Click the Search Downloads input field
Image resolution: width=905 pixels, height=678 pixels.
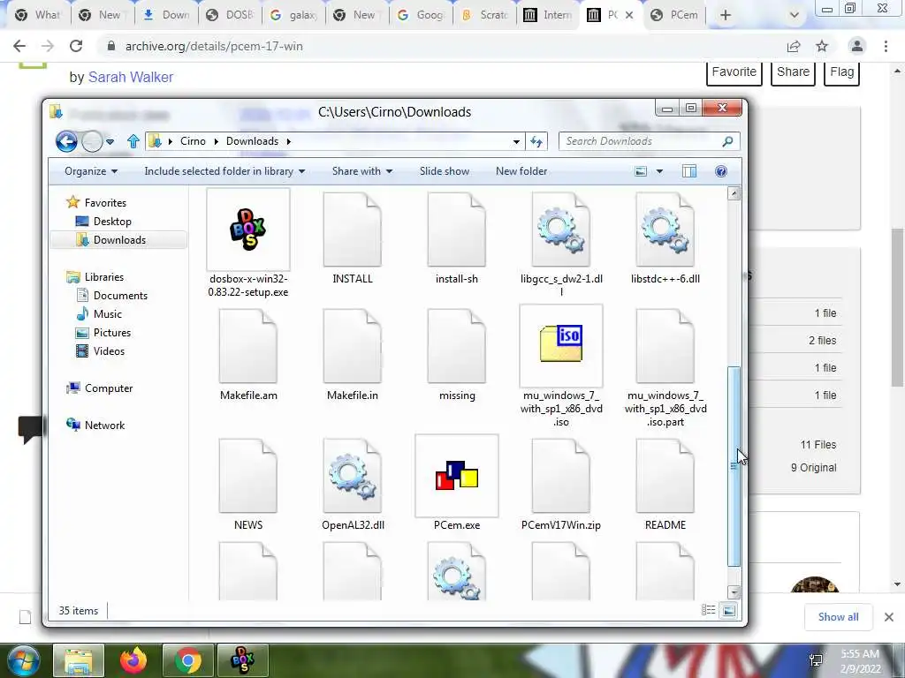641,141
